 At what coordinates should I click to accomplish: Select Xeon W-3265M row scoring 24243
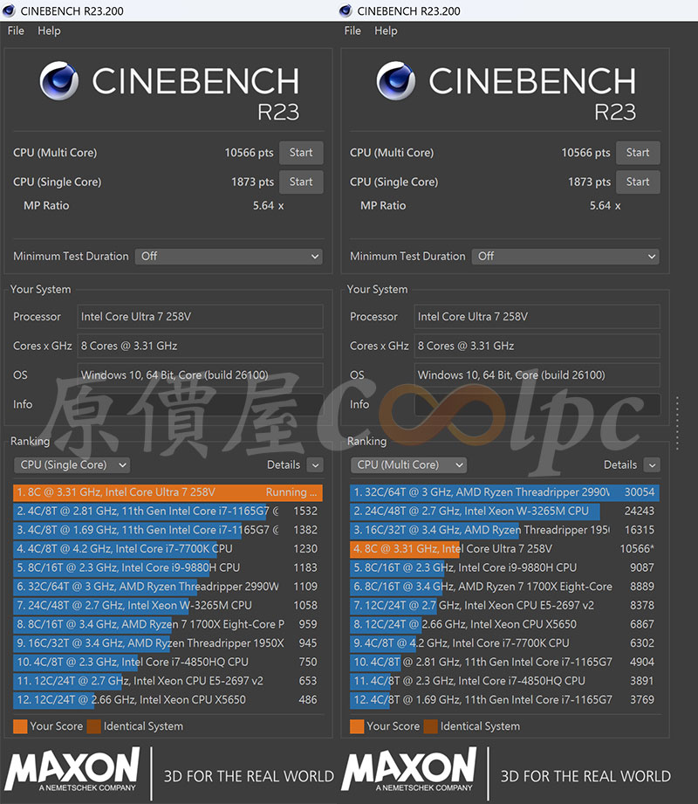tap(505, 512)
